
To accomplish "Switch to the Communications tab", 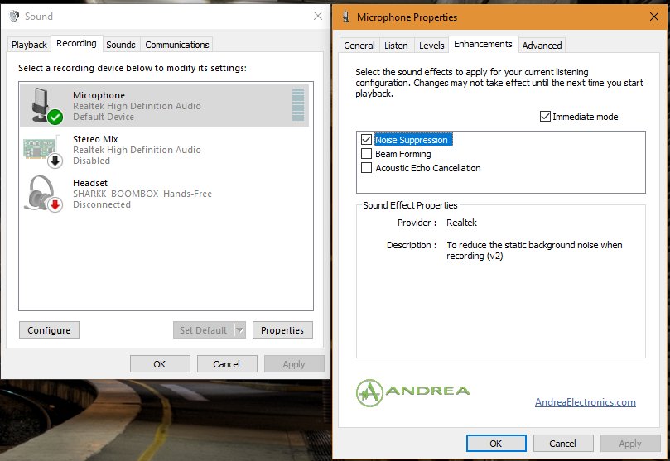I will click(x=177, y=45).
